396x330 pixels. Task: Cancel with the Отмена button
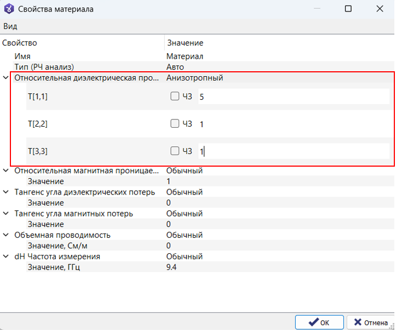pyautogui.click(x=371, y=322)
